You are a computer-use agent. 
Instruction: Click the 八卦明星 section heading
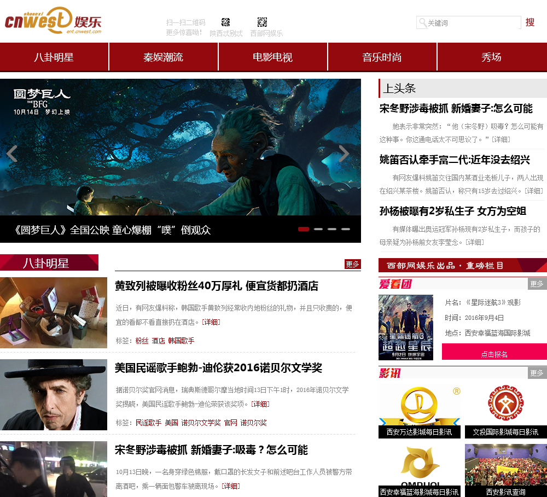pos(49,262)
